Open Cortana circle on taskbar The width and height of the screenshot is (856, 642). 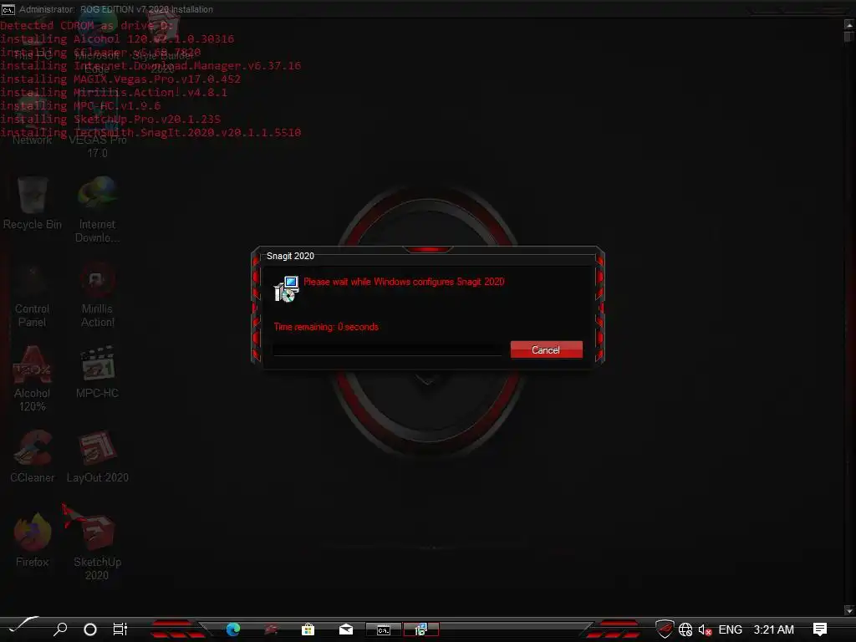(x=90, y=629)
